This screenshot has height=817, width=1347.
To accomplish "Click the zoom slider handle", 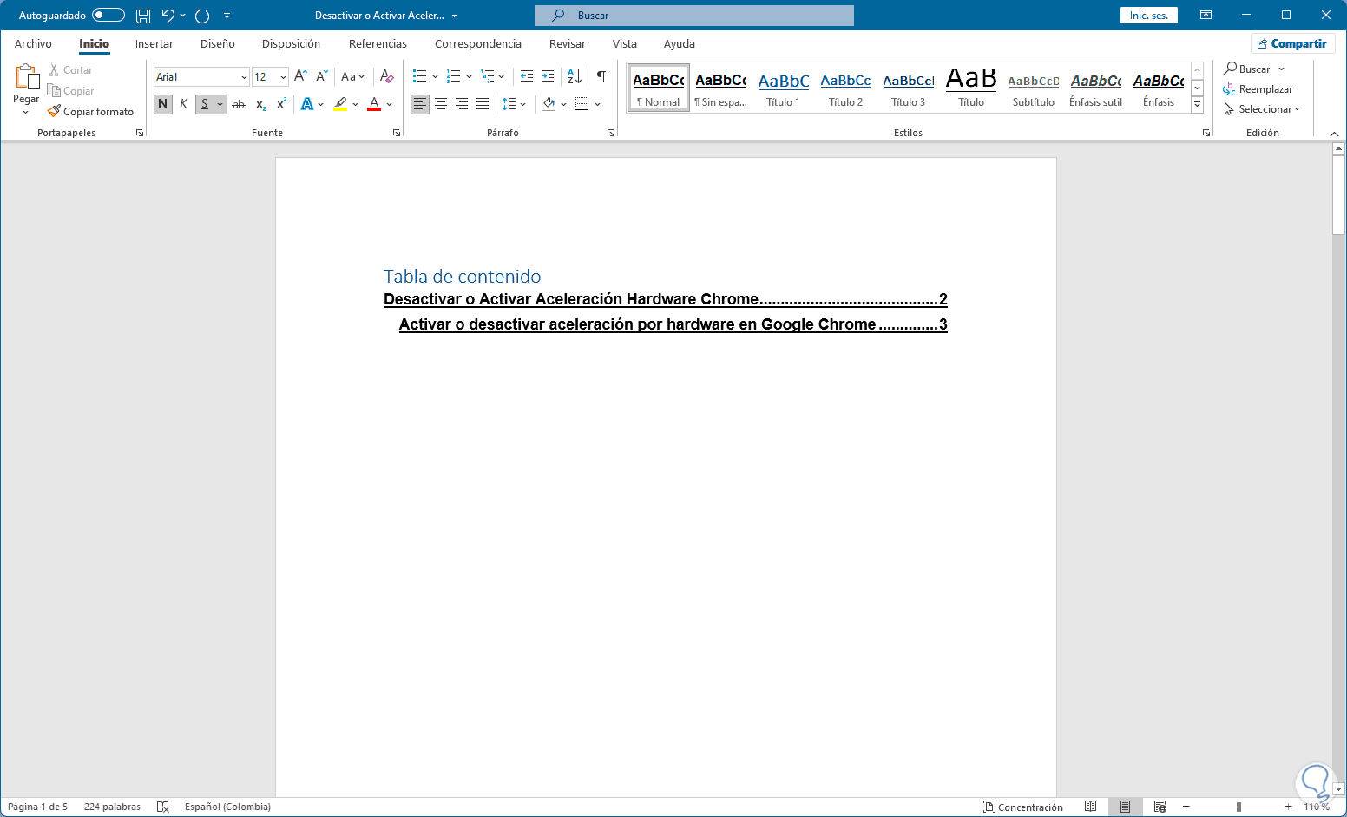I will click(1239, 807).
